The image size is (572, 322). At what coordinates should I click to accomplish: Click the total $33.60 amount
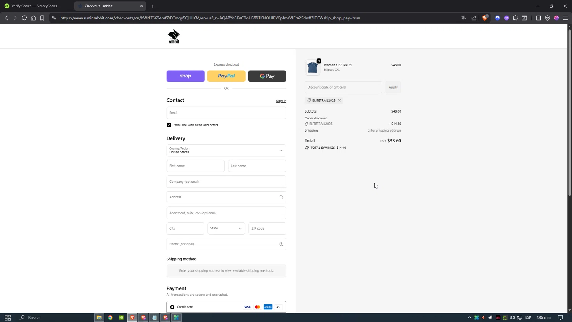coord(394,141)
